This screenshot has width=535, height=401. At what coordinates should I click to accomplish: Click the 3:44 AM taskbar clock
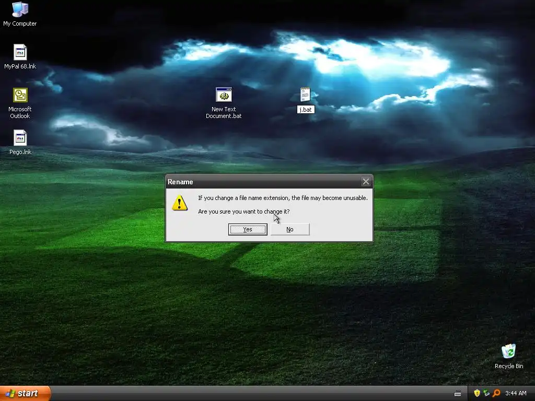point(516,394)
